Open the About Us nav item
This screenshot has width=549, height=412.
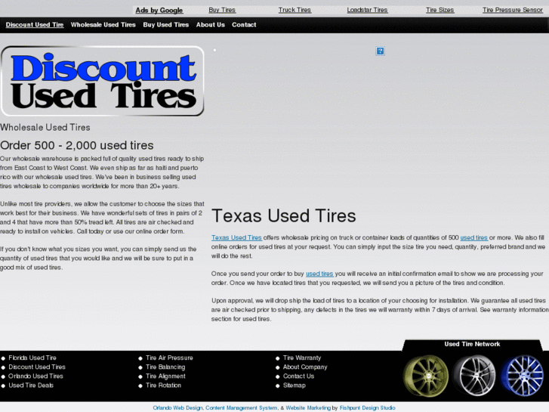pyautogui.click(x=210, y=25)
